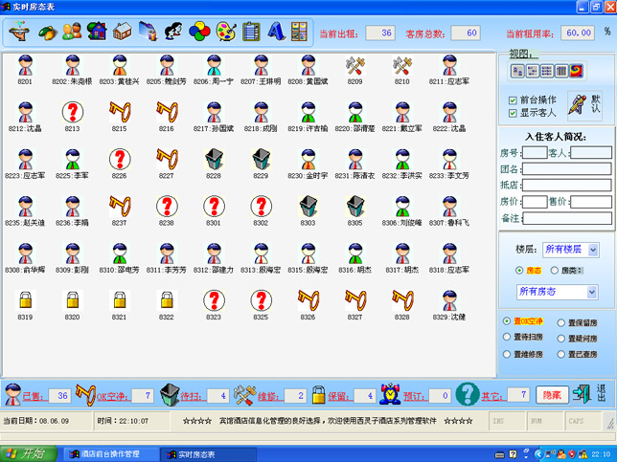Open the paint palette toolbar icon
617x462 pixels.
(x=225, y=32)
